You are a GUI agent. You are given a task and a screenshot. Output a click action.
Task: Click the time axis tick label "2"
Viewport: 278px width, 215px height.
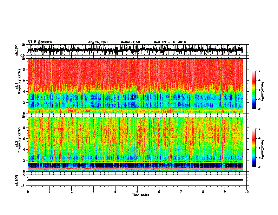pos(72,192)
